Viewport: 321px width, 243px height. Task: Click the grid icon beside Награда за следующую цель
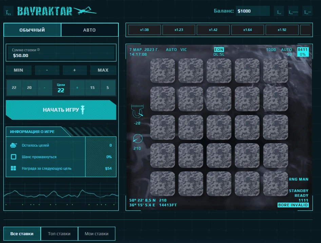tap(13, 168)
